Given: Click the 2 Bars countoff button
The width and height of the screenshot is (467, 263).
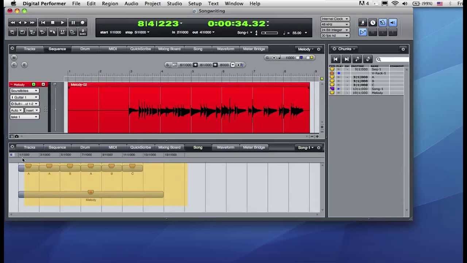Looking at the screenshot, I should [x=82, y=33].
